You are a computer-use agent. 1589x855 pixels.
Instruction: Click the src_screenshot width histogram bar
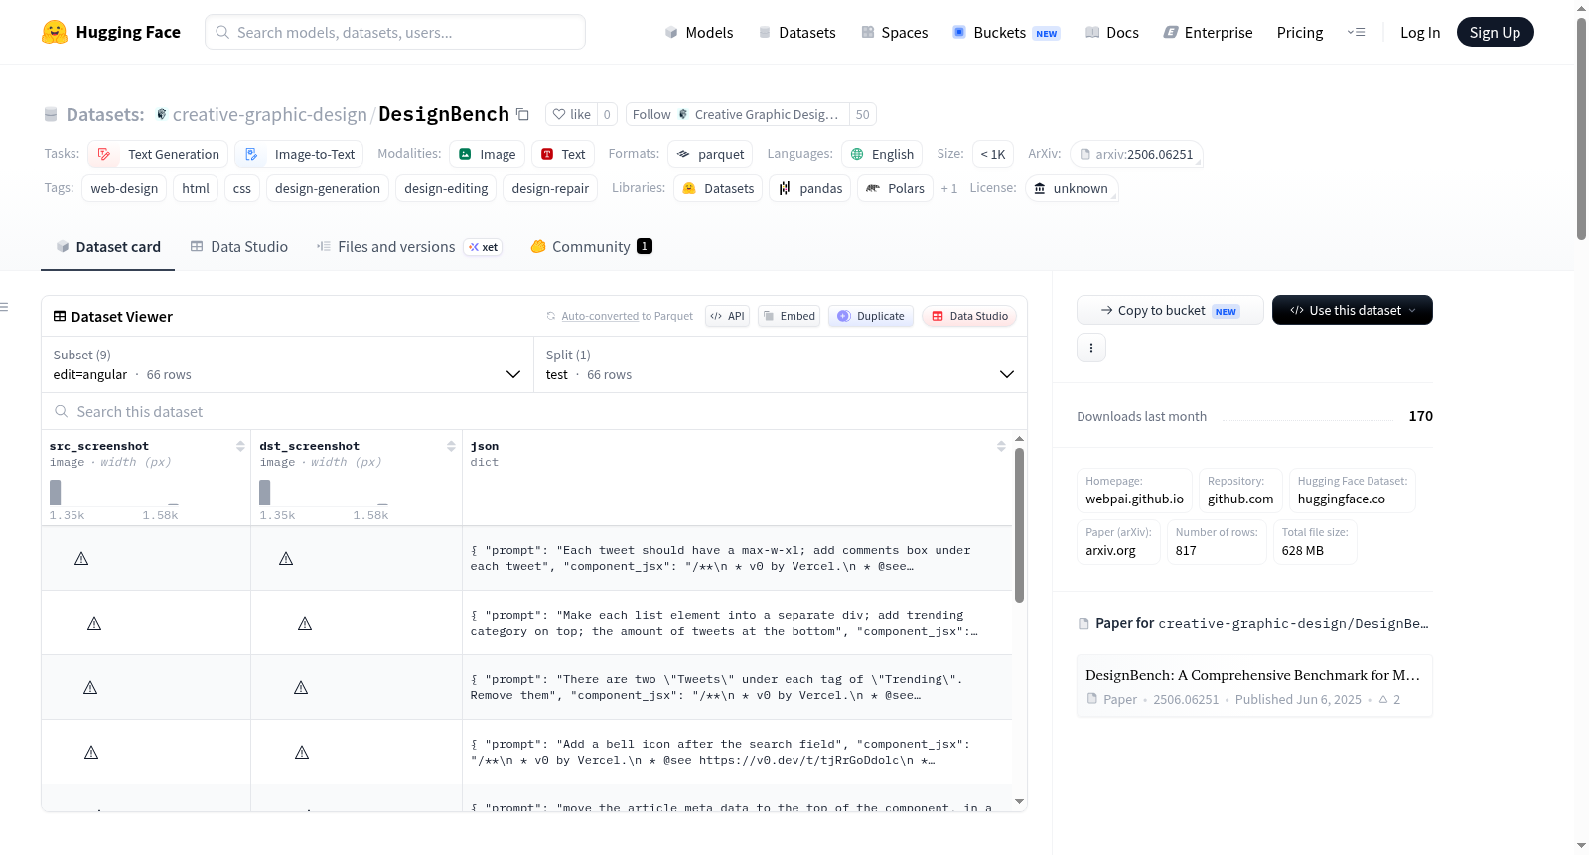point(56,493)
